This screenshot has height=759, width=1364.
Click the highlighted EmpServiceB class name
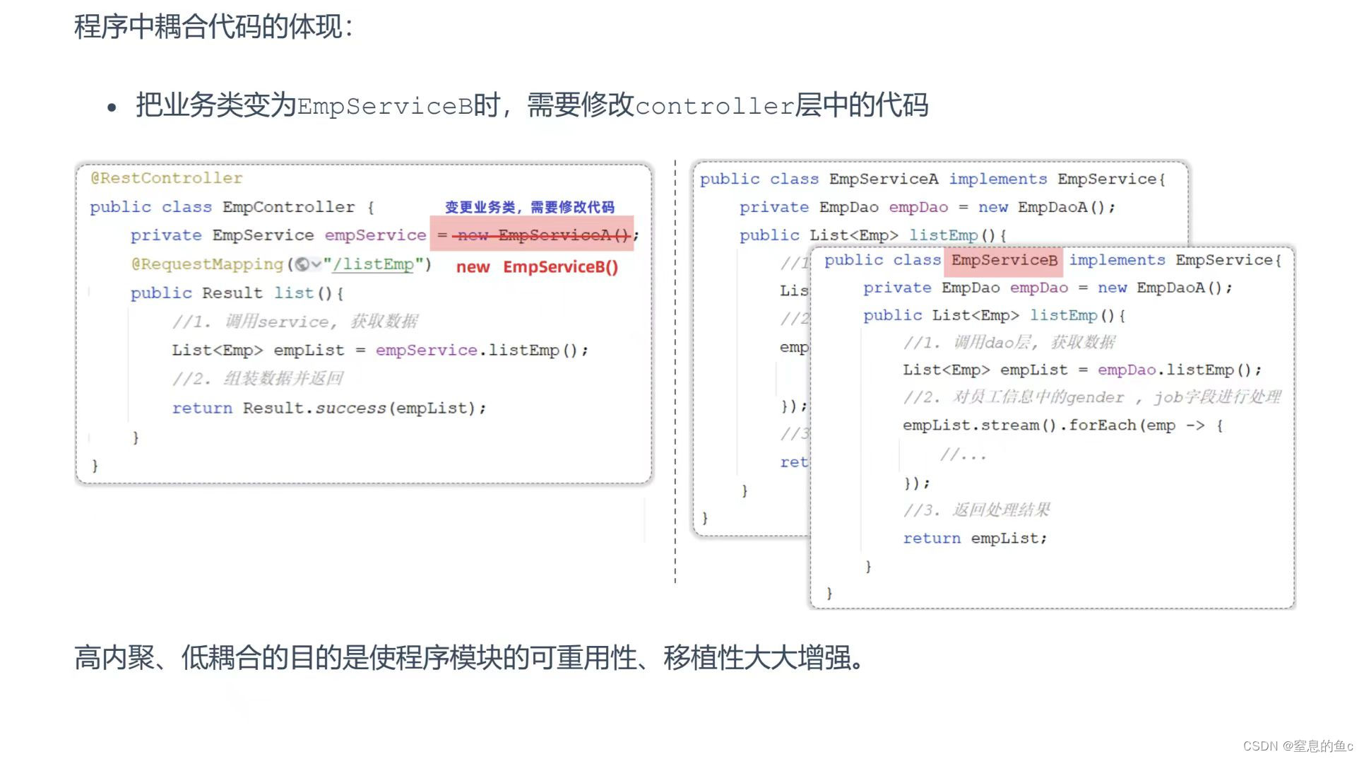click(1004, 260)
